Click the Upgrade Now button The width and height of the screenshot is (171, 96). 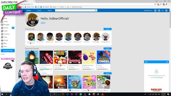tap(8, 51)
